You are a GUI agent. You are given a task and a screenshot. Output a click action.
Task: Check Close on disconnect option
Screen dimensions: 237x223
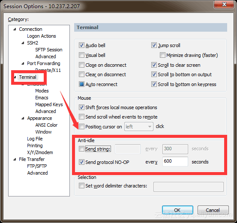81,65
